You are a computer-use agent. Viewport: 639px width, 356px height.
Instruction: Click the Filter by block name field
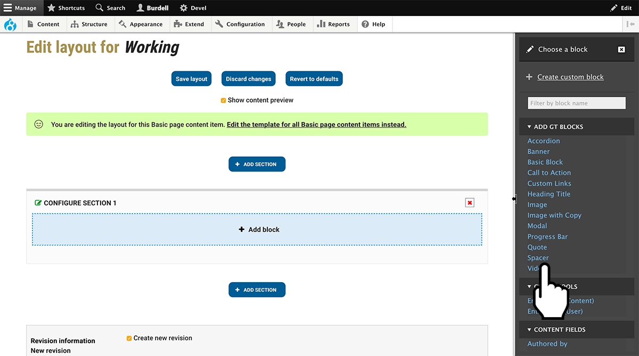point(576,103)
